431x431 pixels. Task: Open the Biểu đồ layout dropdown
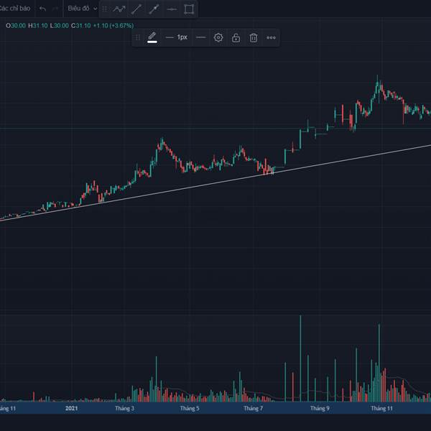tap(82, 9)
